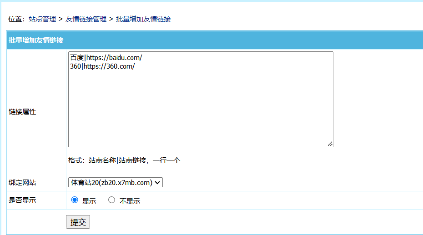Open the 绑定网站 dropdown 体育站20
The image size is (423, 235).
tap(116, 182)
